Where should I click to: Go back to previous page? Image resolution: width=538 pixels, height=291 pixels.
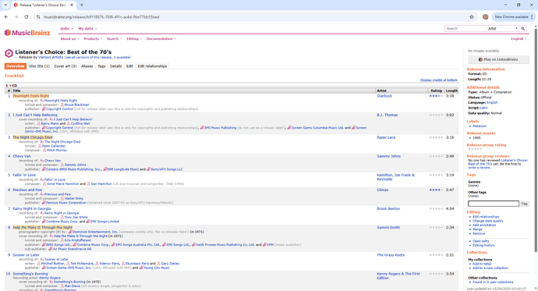click(x=6, y=17)
